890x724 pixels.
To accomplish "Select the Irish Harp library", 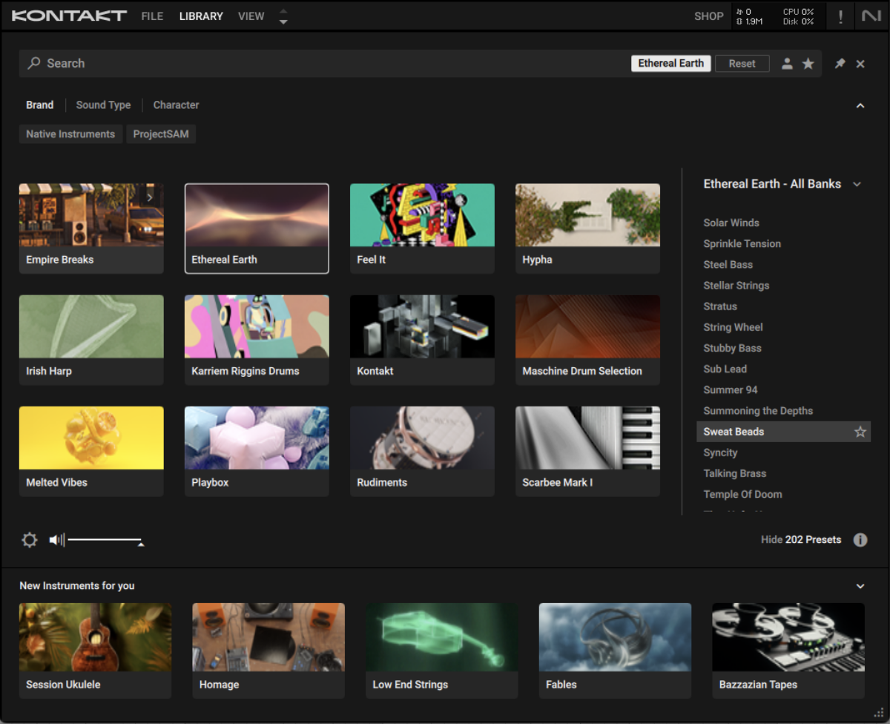I will [x=91, y=340].
